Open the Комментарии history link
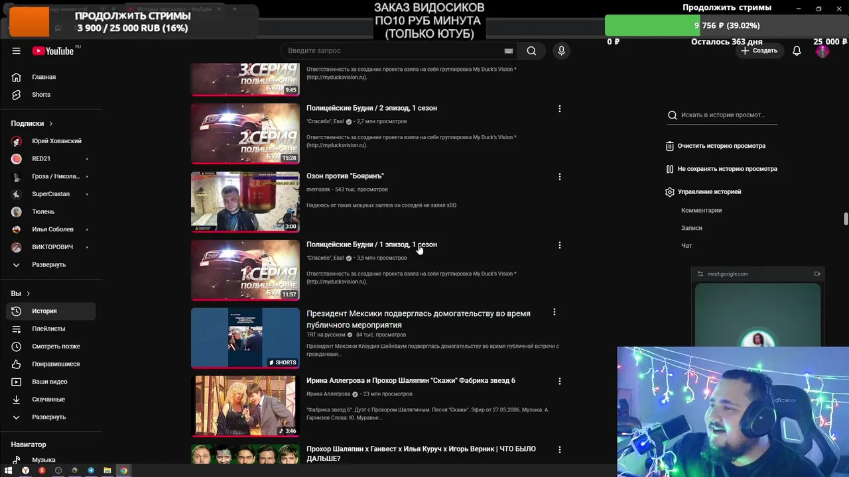The image size is (849, 477). tap(701, 210)
